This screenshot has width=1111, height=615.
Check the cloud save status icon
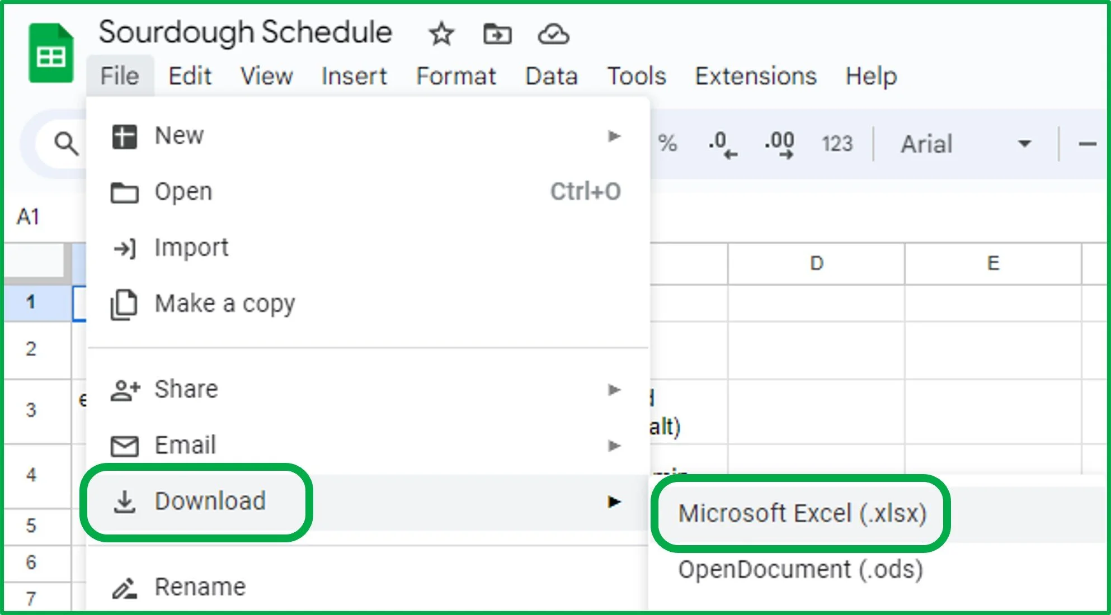[x=553, y=34]
